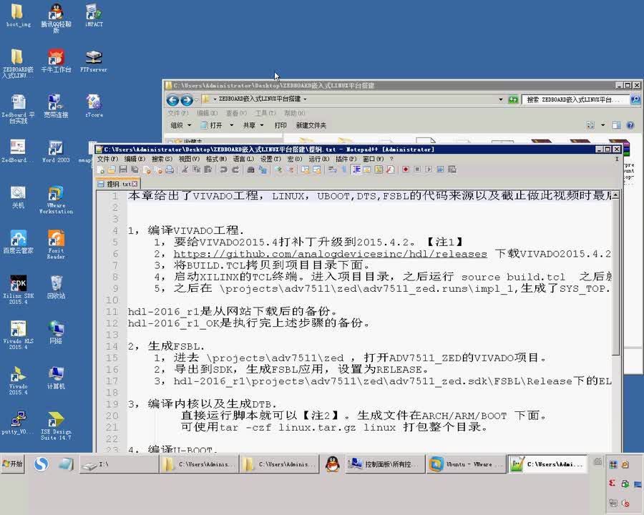Click the Redo arrow icon
Viewport: 644px width, 515px height.
(x=235, y=170)
